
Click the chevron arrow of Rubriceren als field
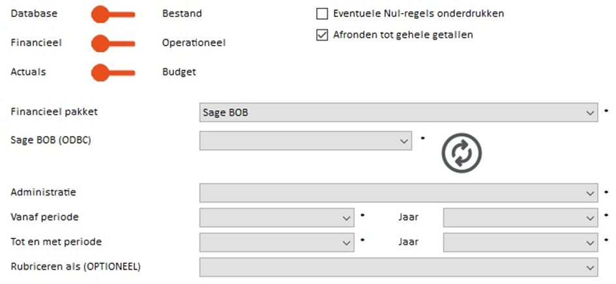tap(590, 268)
